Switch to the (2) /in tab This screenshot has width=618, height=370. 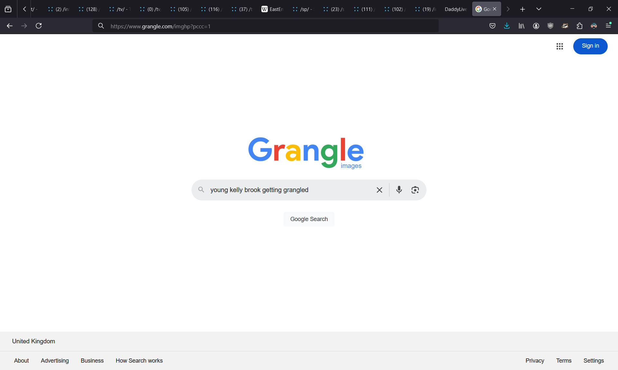coord(58,9)
